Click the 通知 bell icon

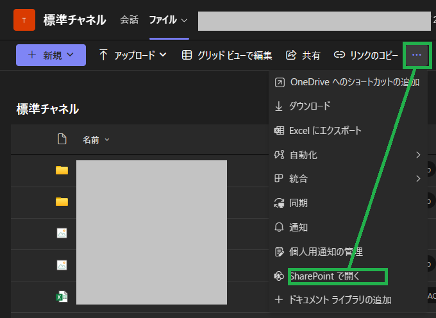(279, 228)
